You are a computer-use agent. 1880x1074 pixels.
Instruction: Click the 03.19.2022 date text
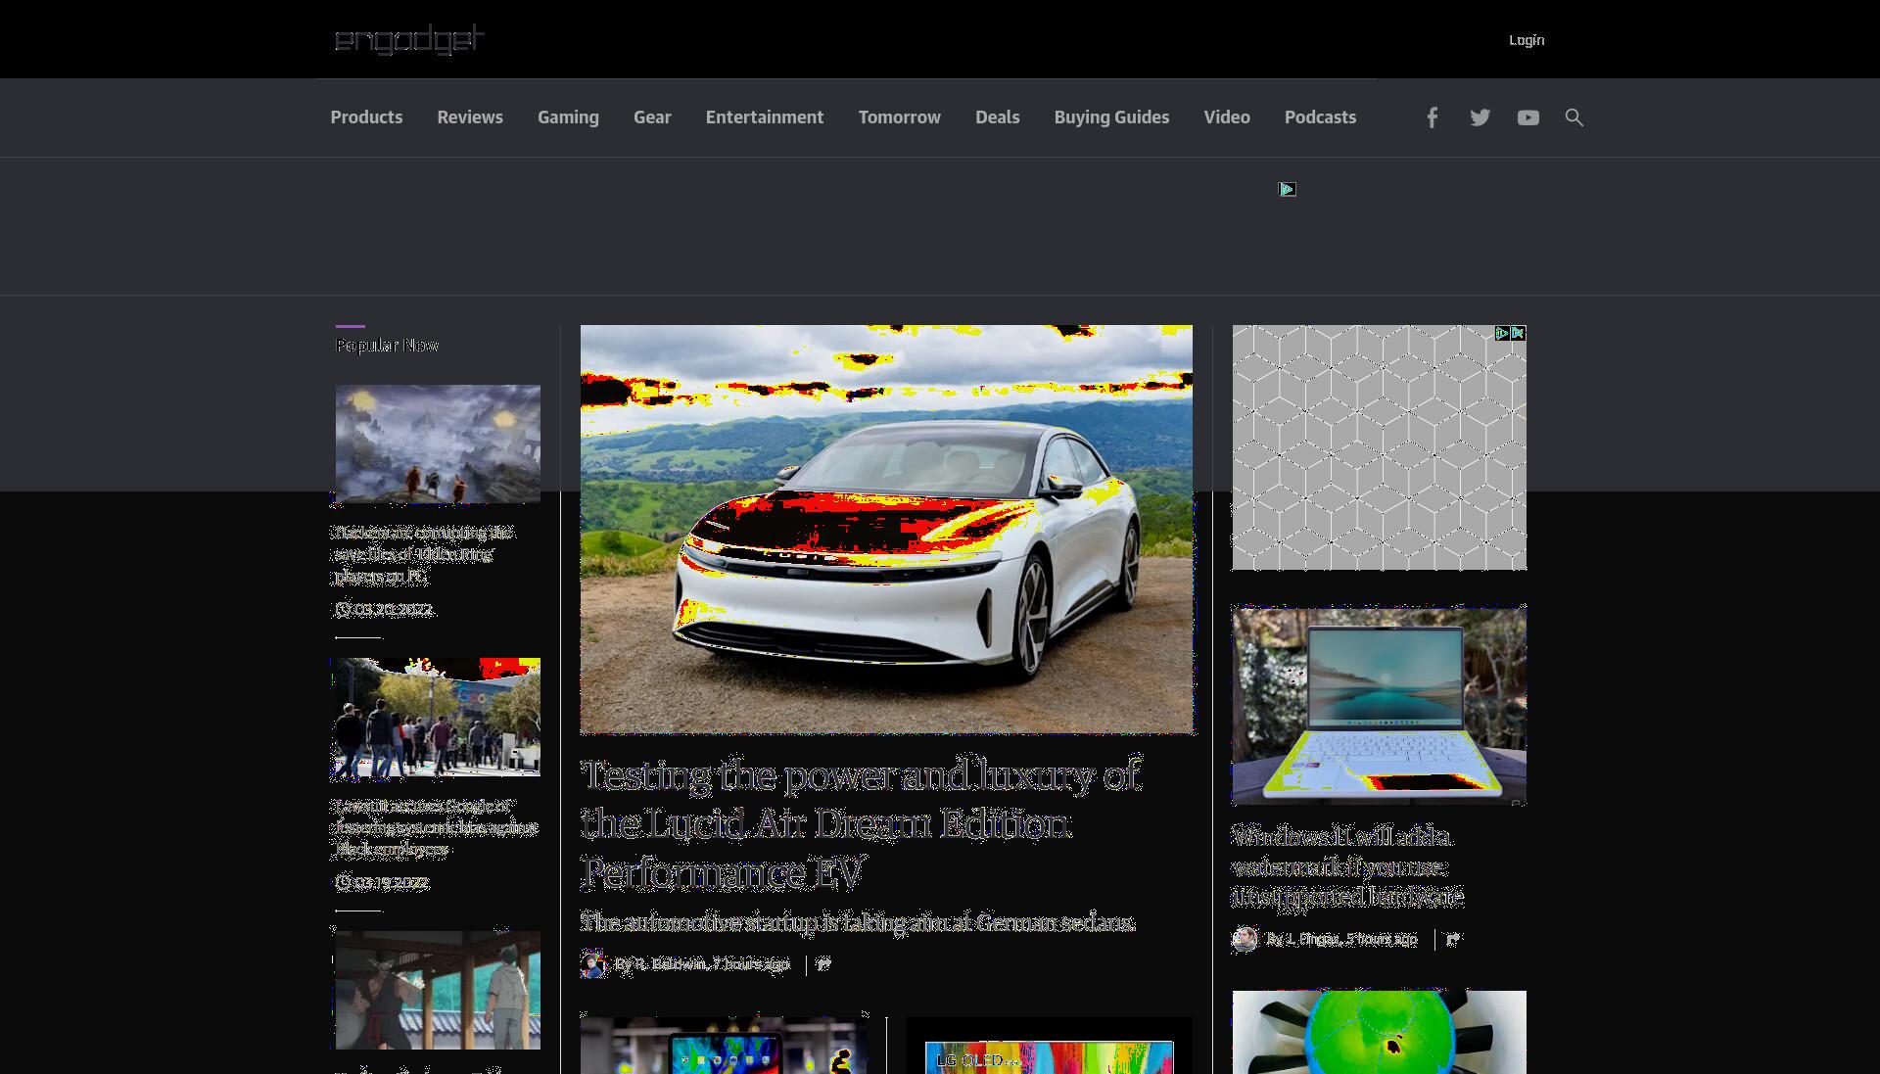click(x=392, y=882)
